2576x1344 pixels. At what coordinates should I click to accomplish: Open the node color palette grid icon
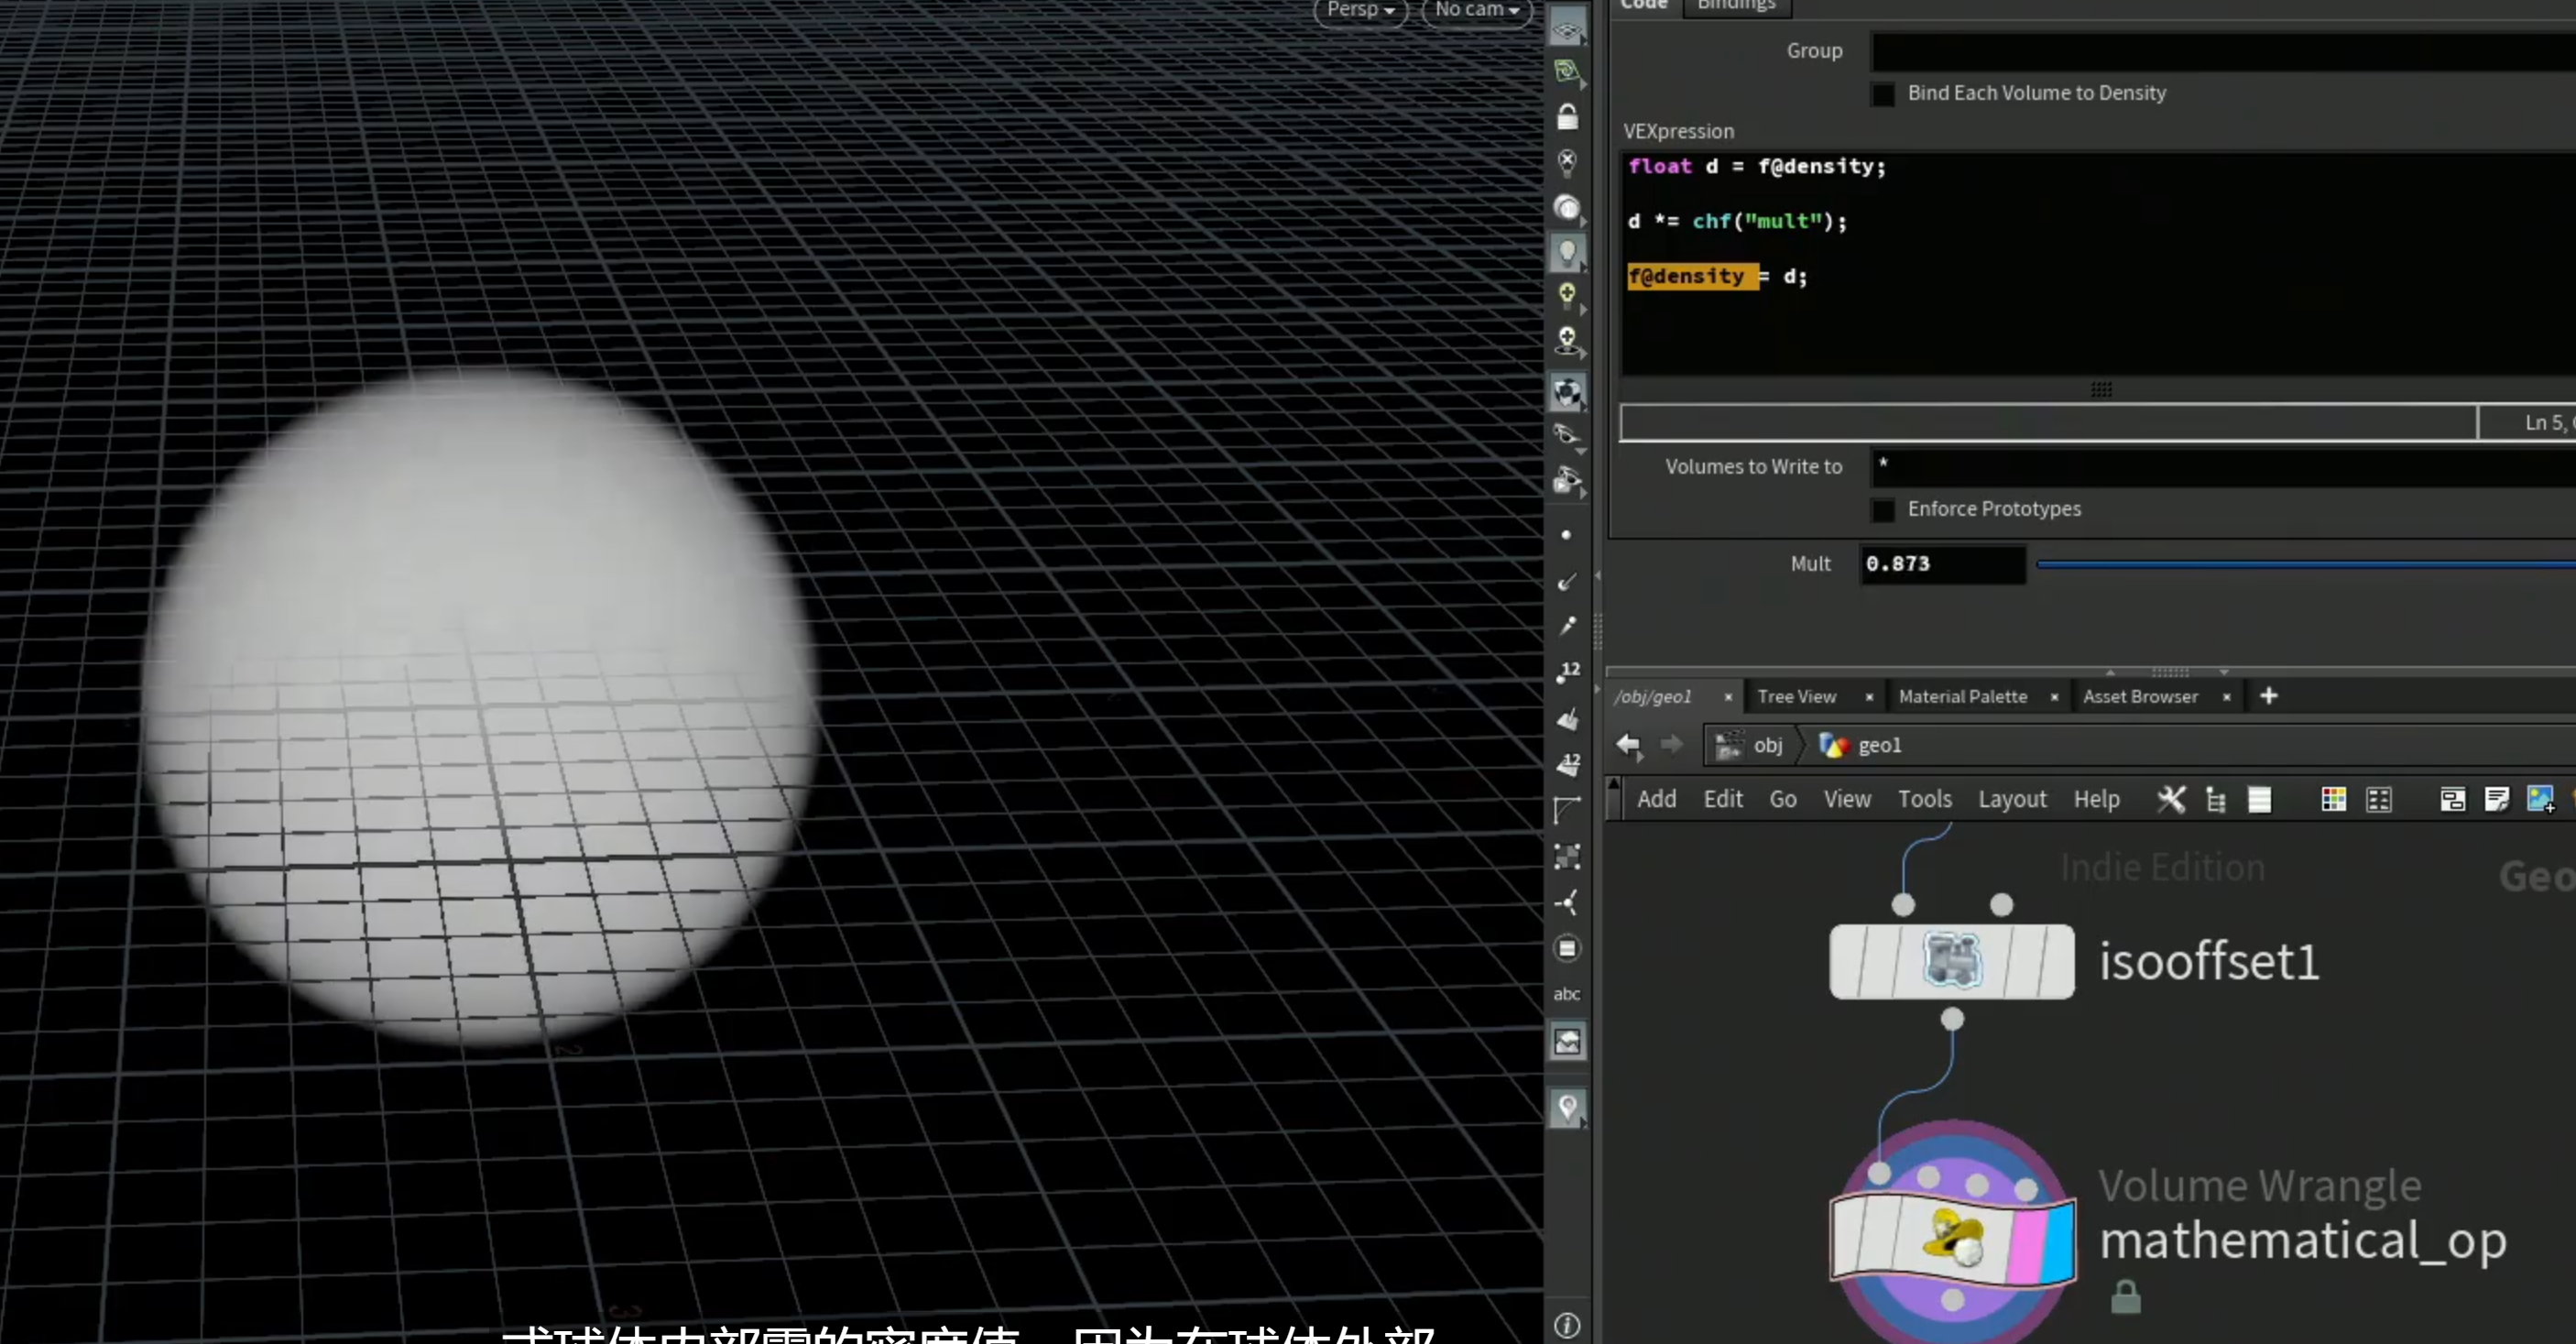click(2334, 799)
